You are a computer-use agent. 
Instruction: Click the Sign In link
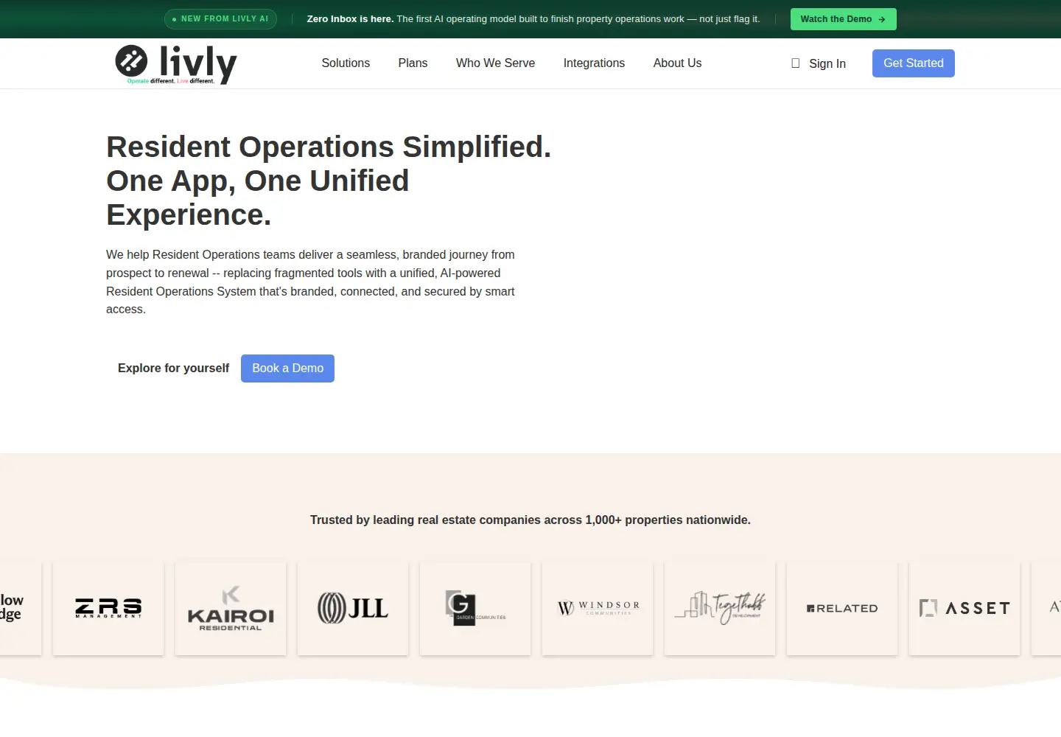[x=827, y=64]
